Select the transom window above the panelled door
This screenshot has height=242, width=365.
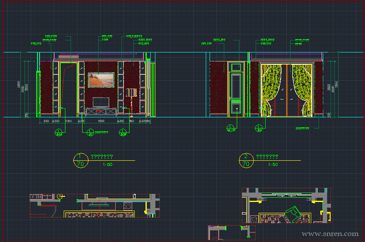pos(236,67)
